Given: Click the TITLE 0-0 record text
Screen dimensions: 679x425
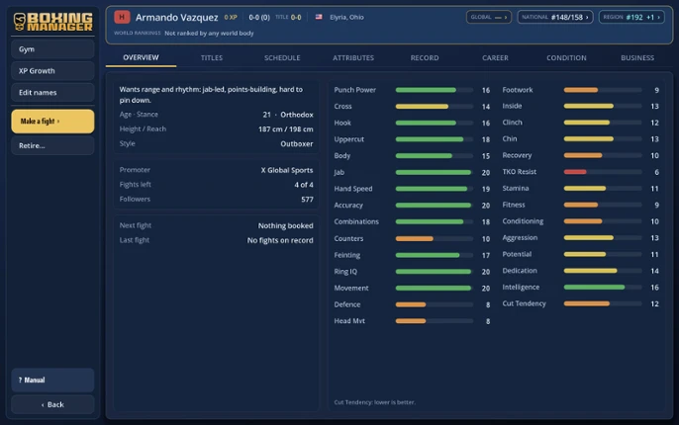Looking at the screenshot, I should (288, 17).
